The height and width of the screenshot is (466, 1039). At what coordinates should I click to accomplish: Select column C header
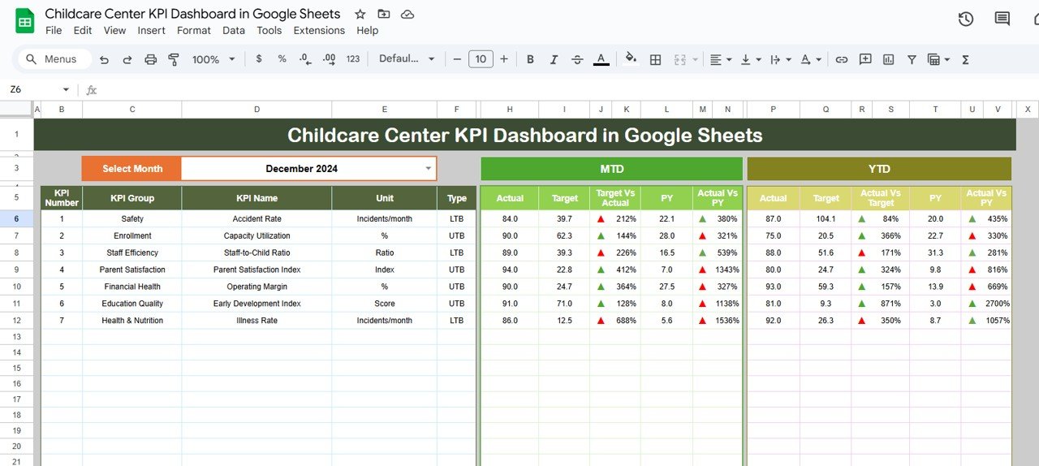pyautogui.click(x=132, y=110)
